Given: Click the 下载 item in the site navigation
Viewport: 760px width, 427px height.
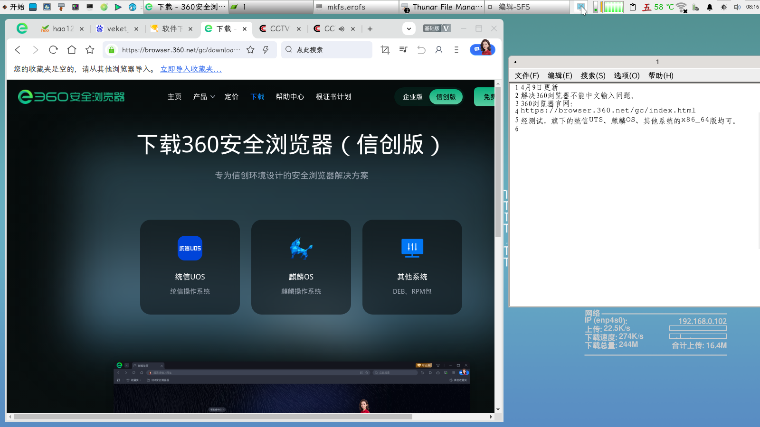Looking at the screenshot, I should point(257,97).
